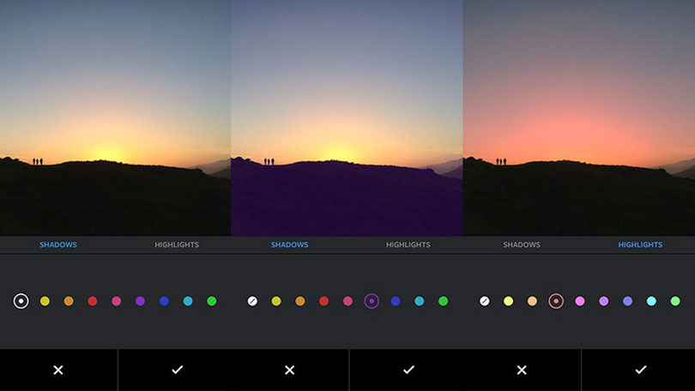The image size is (695, 391).
Task: Select the active HIGHLIGHTS tab in the right panel
Action: pyautogui.click(x=640, y=244)
